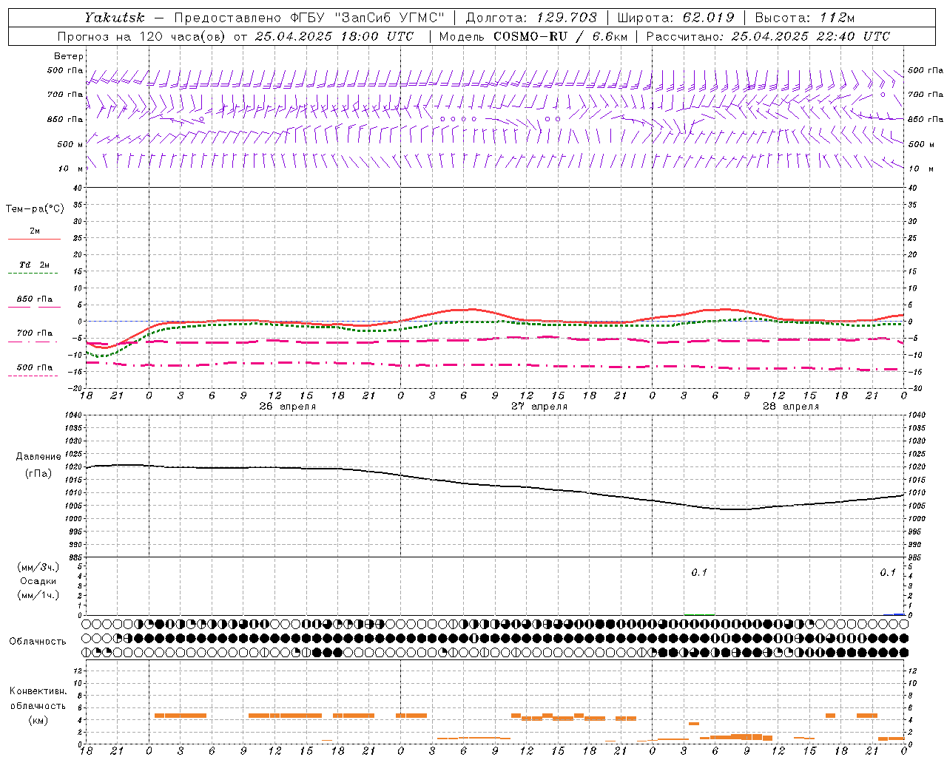Viewport: 947px width, 757px height.
Task: Click the Прогноз на 120 часа(ов) text
Action: [142, 36]
